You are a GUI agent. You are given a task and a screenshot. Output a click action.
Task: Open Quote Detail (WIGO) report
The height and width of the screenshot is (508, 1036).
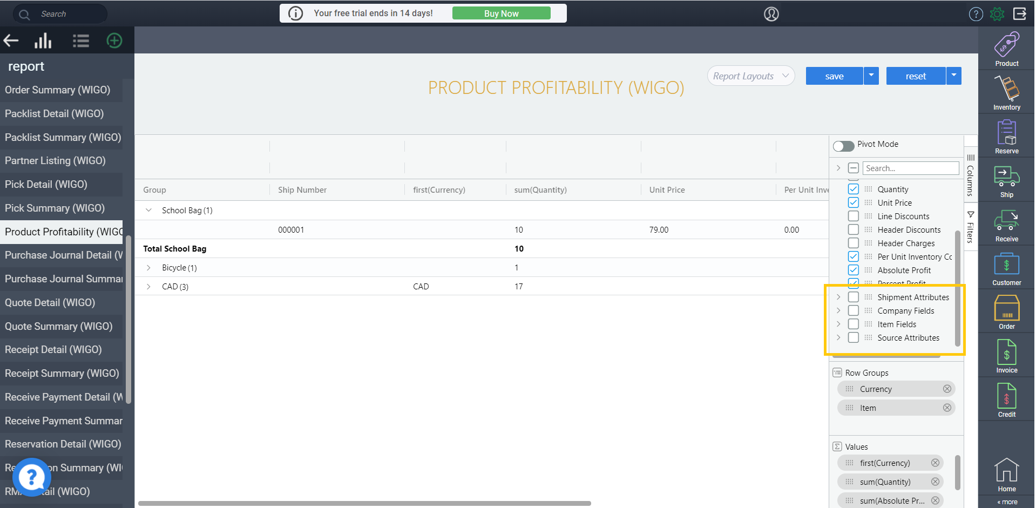62,302
